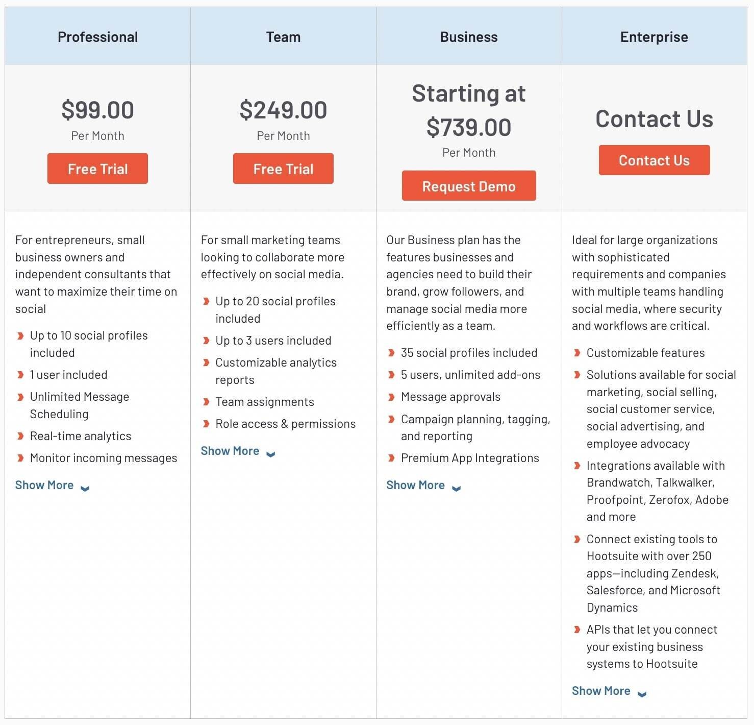Click the bullet arrow beside "Customizable features"
754x725 pixels.
point(577,352)
